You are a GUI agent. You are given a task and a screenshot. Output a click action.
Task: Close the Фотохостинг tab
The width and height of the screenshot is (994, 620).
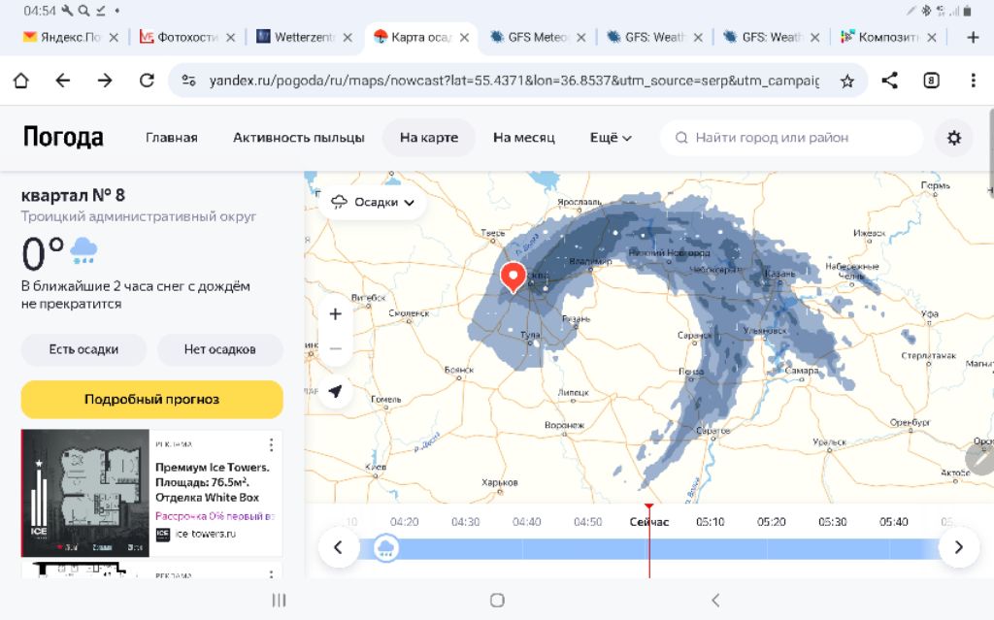pos(231,38)
